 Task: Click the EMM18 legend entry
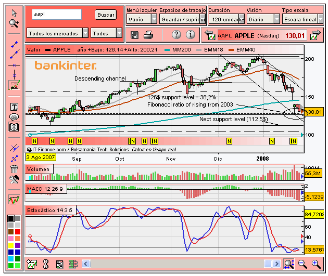210,50
